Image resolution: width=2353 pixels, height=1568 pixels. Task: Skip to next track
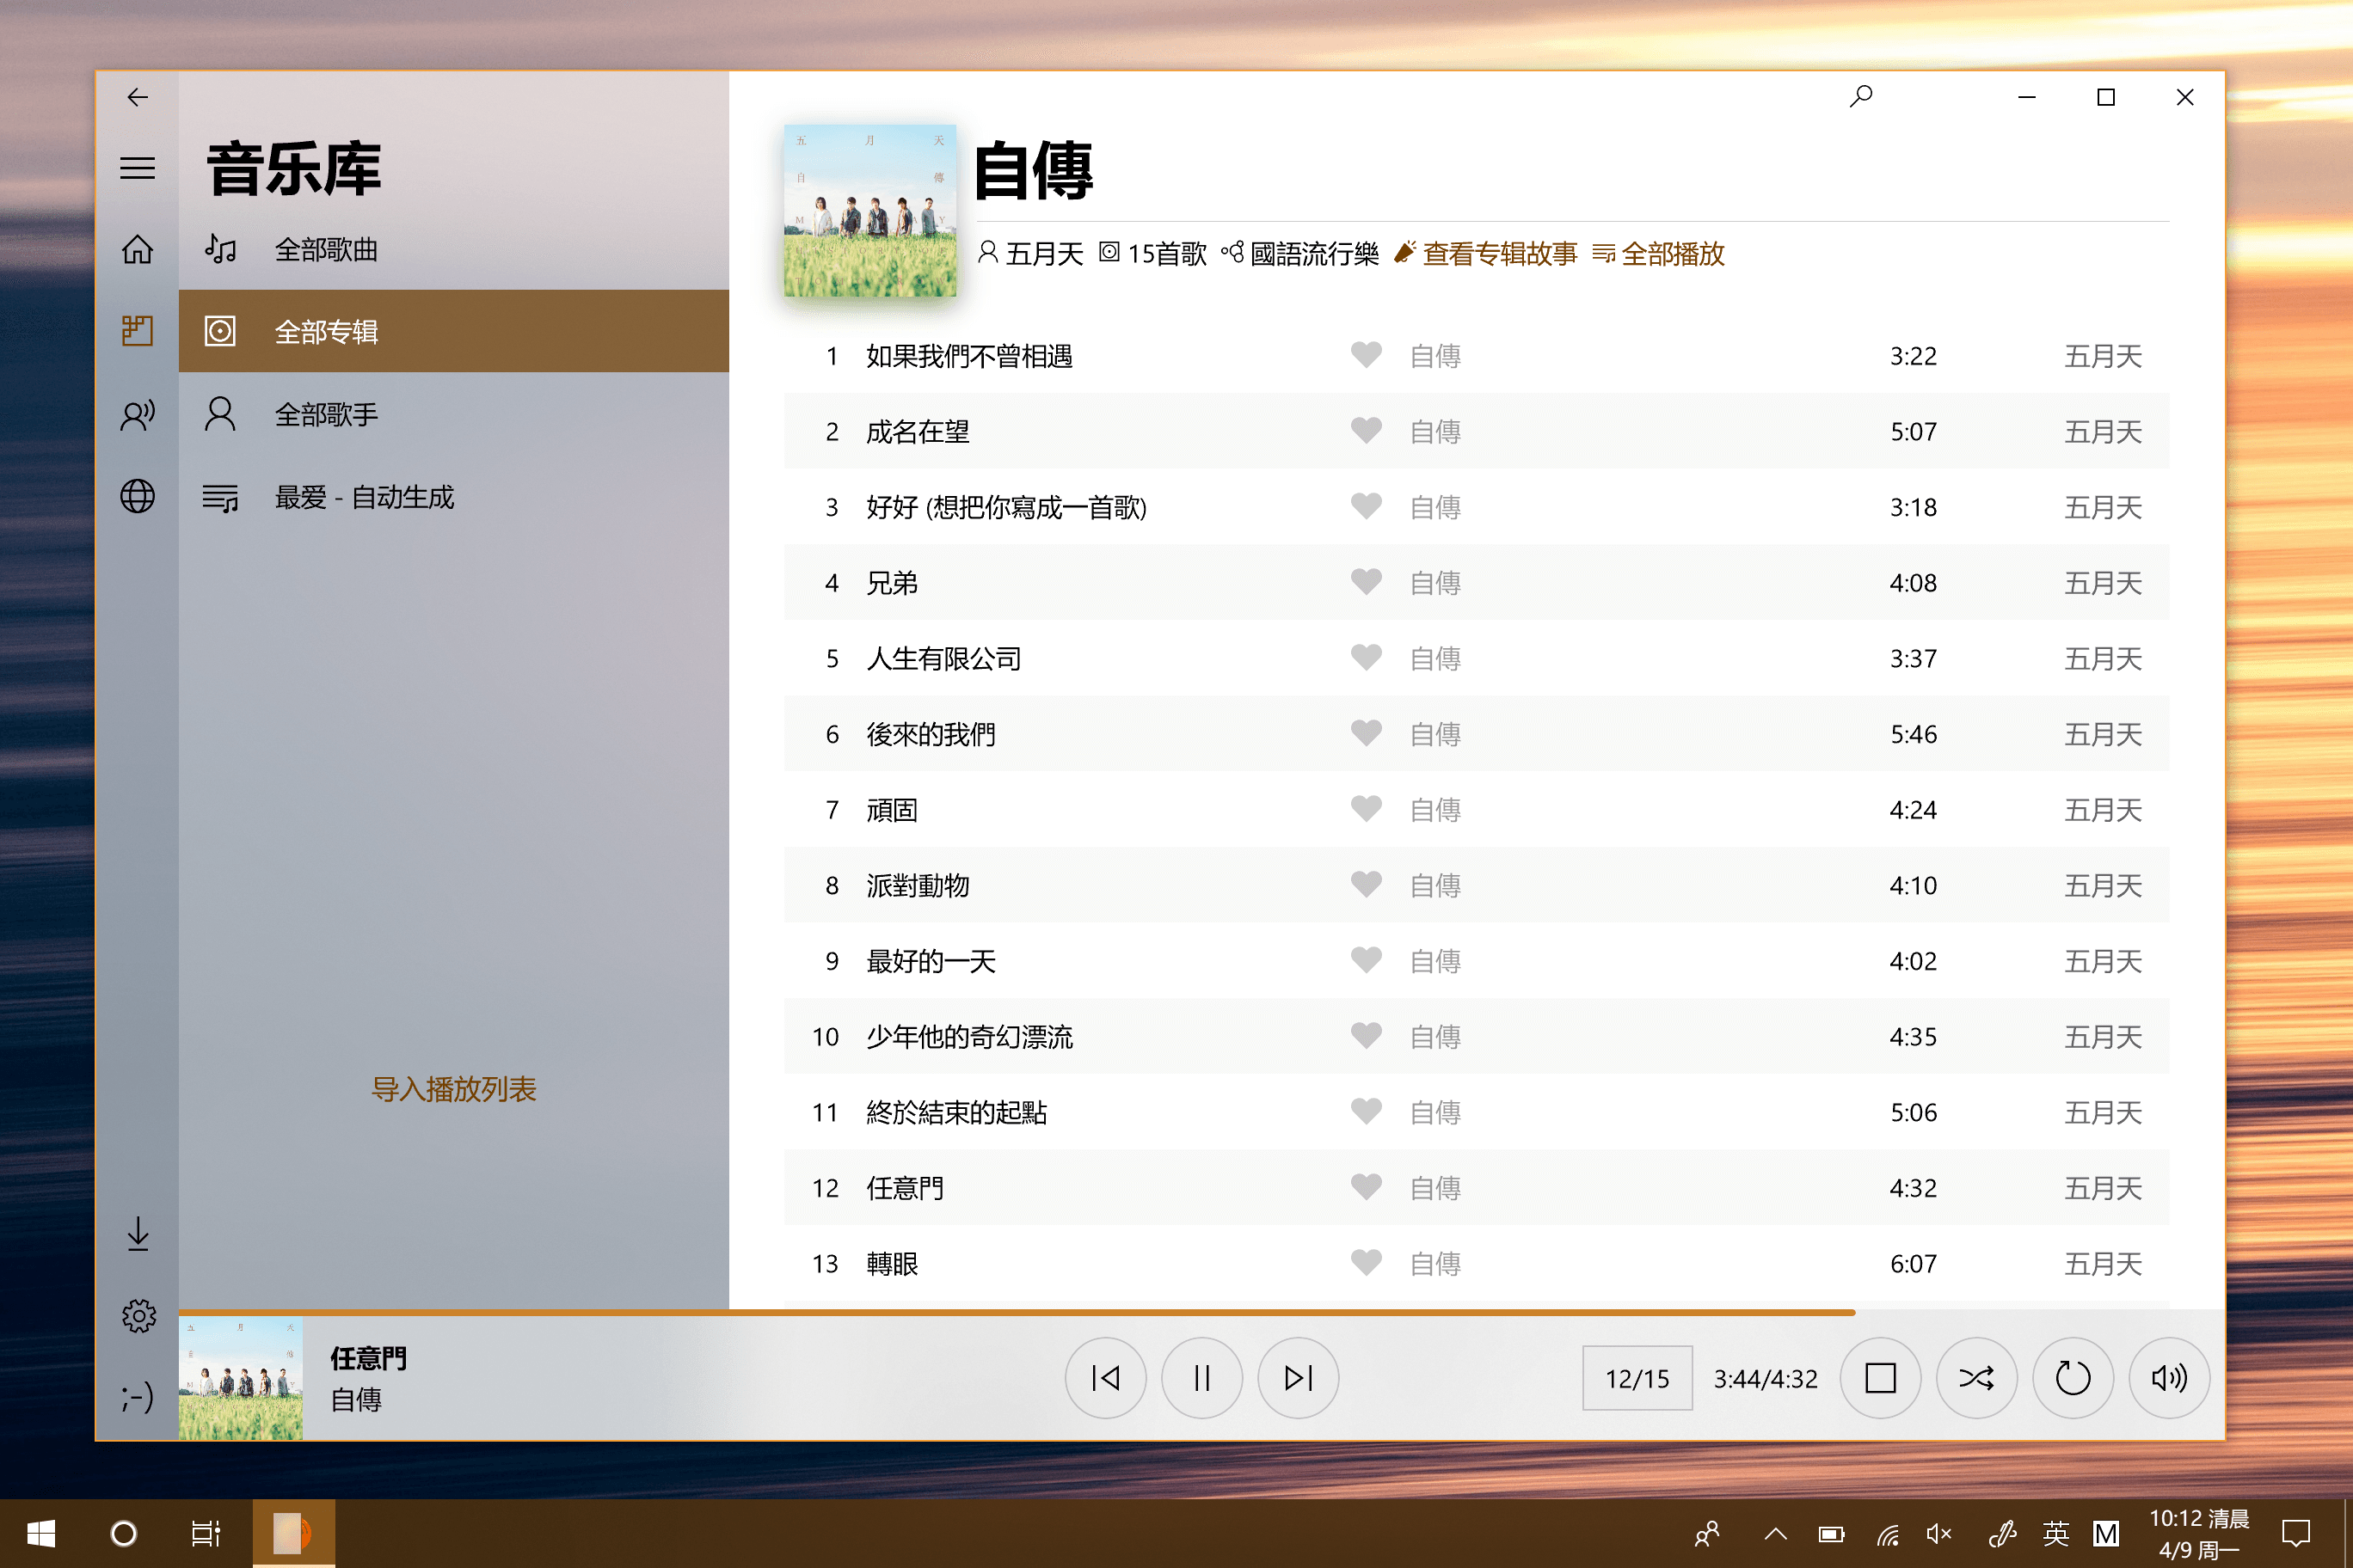(x=1298, y=1378)
